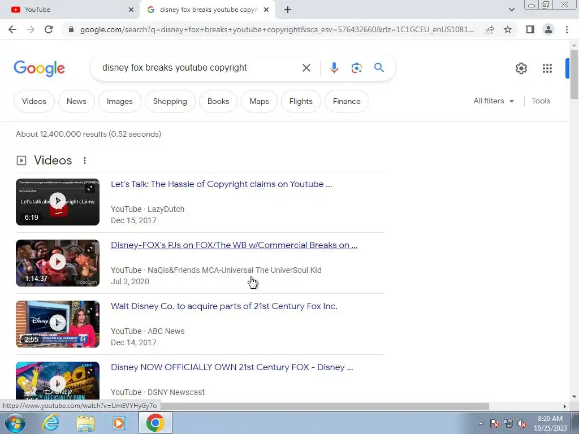Go back using browser back arrow
Viewport: 579px width, 434px height.
12,29
